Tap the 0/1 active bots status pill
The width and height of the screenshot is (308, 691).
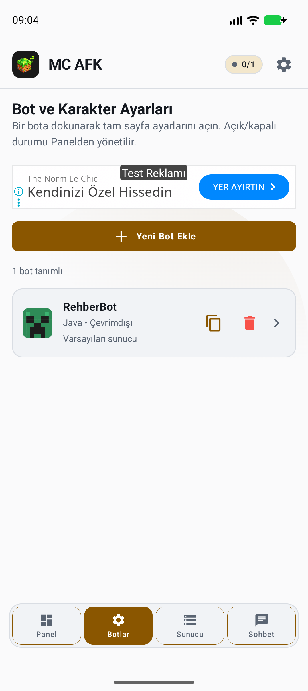(244, 64)
